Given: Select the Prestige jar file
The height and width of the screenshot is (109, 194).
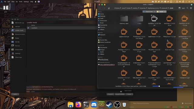Looking at the screenshot, I should pos(124,47).
